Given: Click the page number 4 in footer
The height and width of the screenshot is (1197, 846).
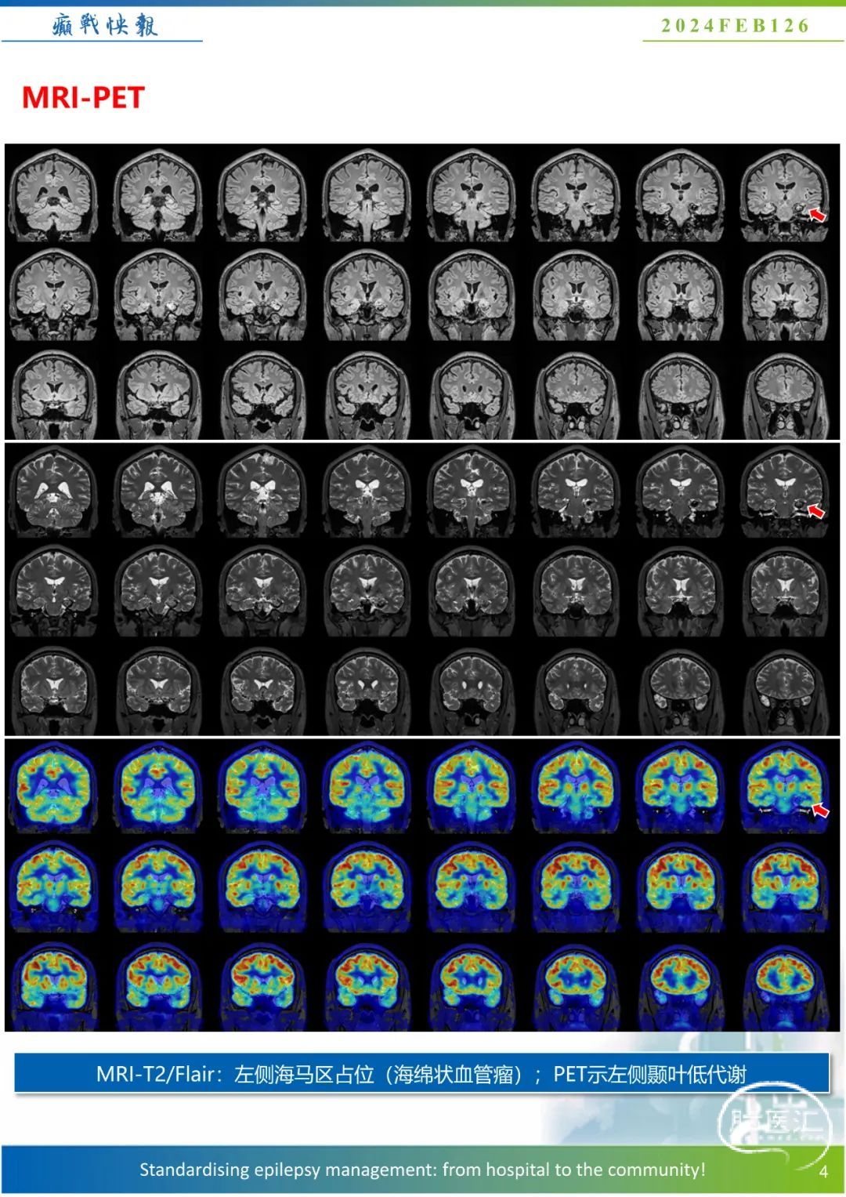Looking at the screenshot, I should pos(823,1172).
